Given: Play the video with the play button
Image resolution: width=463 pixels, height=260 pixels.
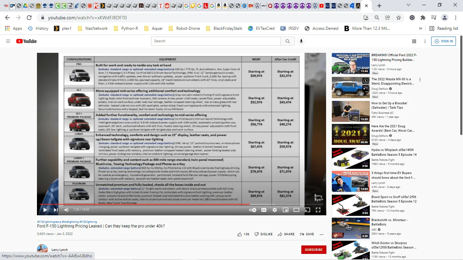Looking at the screenshot, I should [45, 210].
